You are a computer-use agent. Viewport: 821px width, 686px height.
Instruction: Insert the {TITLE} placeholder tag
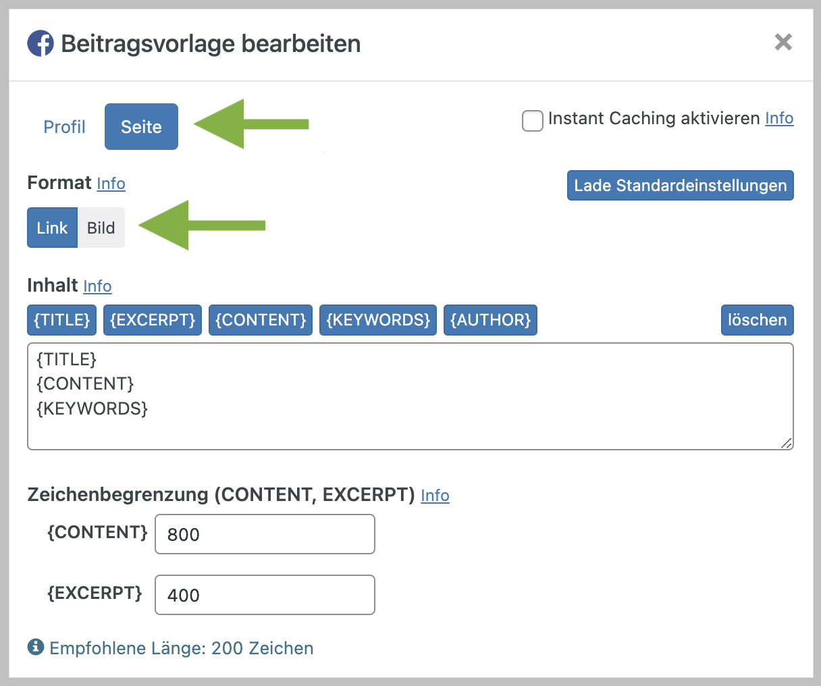tap(61, 320)
